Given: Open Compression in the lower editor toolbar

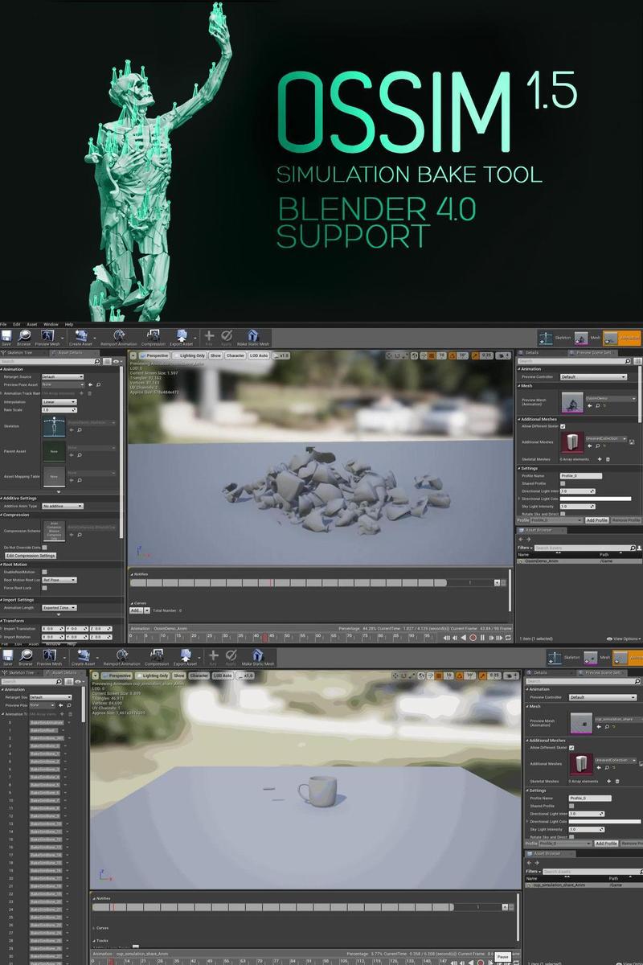Looking at the screenshot, I should point(156,659).
